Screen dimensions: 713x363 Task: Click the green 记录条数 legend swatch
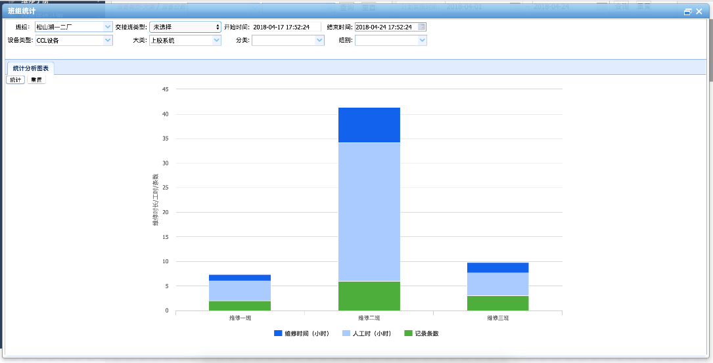408,333
